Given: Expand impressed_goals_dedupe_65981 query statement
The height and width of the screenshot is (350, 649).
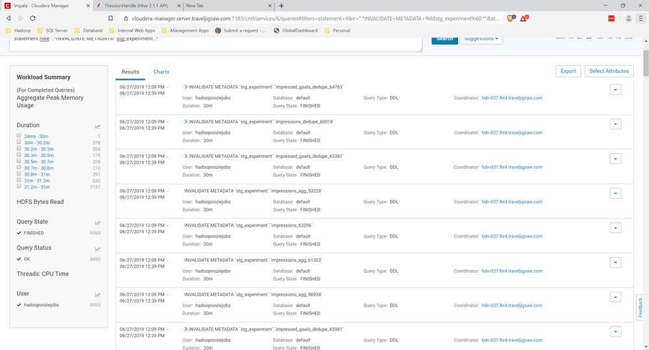Looking at the screenshot, I should click(x=186, y=329).
